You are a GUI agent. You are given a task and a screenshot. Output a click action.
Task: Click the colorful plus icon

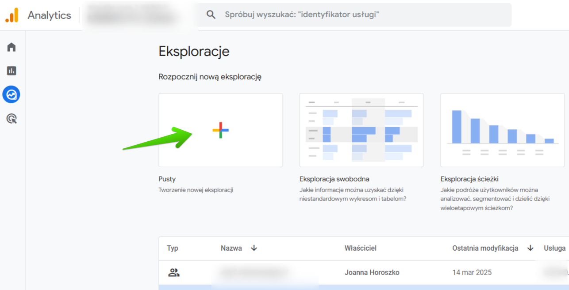pos(220,130)
